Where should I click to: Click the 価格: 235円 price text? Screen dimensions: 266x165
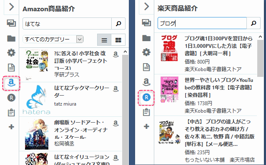197,152
